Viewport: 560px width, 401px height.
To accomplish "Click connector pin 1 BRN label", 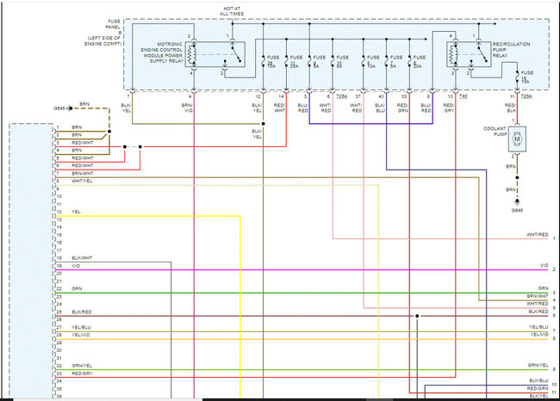I will pyautogui.click(x=77, y=127).
